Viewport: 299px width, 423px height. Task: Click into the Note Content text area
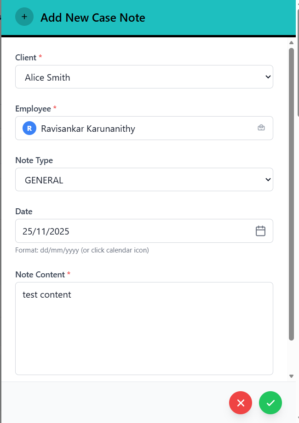pyautogui.click(x=144, y=328)
